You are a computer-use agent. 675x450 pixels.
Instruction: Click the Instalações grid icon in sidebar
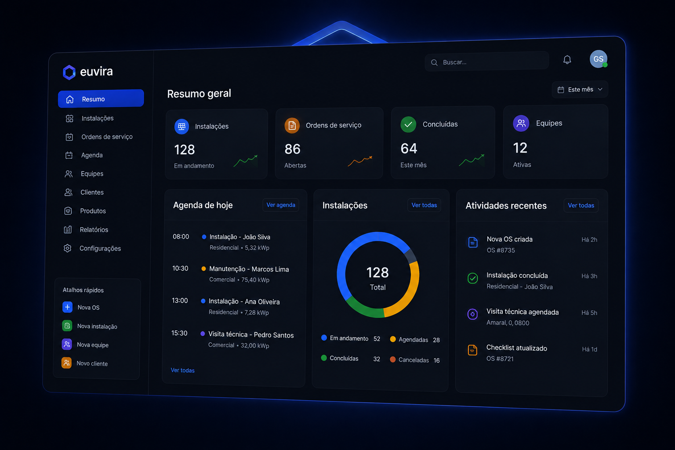(69, 118)
